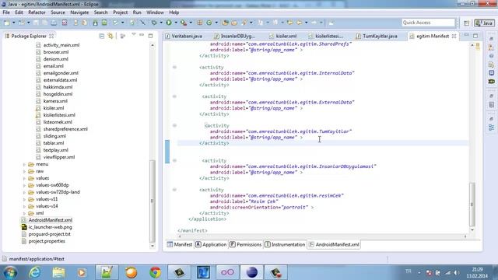Click the Save toolbar icon
Viewport: 498px width, 280px height.
coord(36,23)
